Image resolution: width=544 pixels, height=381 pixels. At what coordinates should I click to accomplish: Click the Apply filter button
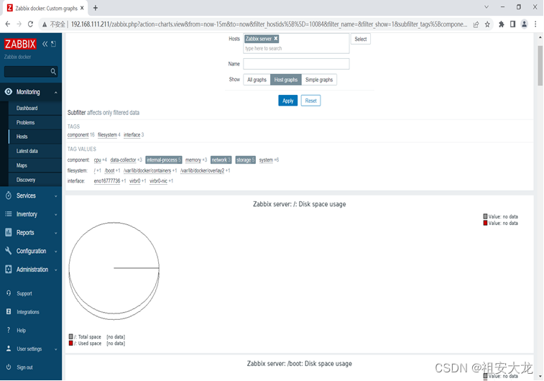(x=288, y=101)
